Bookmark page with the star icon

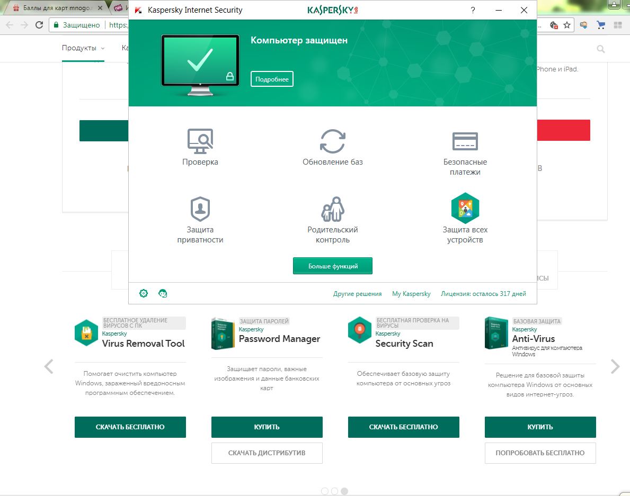click(x=567, y=25)
